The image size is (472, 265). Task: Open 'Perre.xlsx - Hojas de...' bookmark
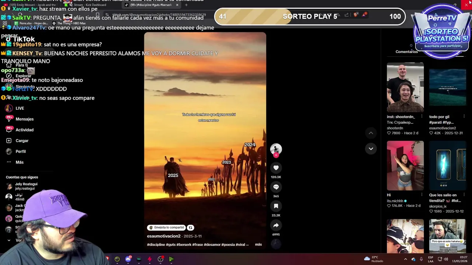32,23
